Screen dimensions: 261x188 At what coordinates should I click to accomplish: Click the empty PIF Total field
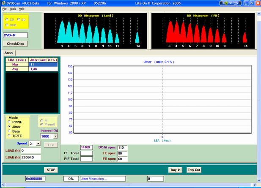[87, 159]
